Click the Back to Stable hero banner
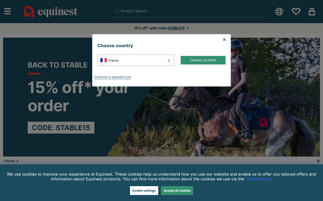Screen dimensions: 323x201 click(161, 97)
